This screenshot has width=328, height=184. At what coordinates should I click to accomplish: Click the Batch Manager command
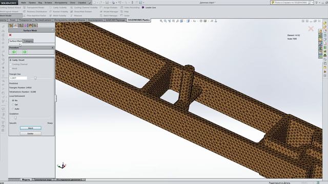point(109,15)
